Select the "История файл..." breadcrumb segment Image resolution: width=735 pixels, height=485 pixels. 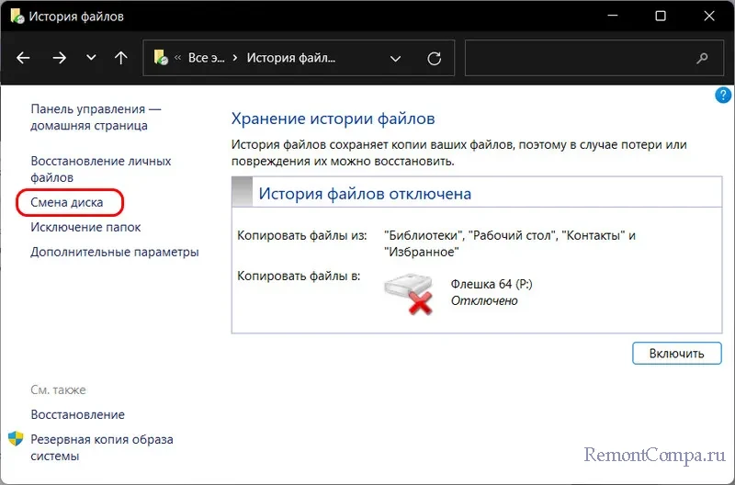click(x=292, y=58)
